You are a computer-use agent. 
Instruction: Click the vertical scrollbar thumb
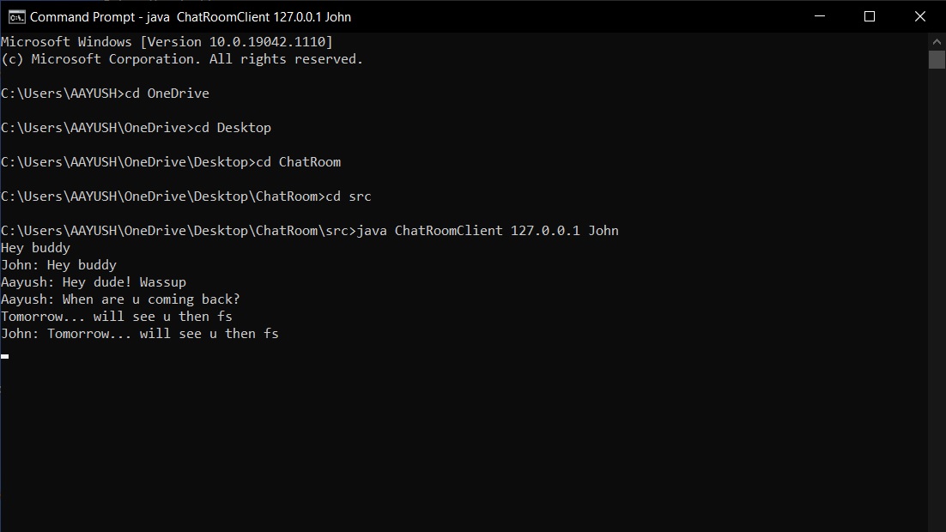[937, 59]
